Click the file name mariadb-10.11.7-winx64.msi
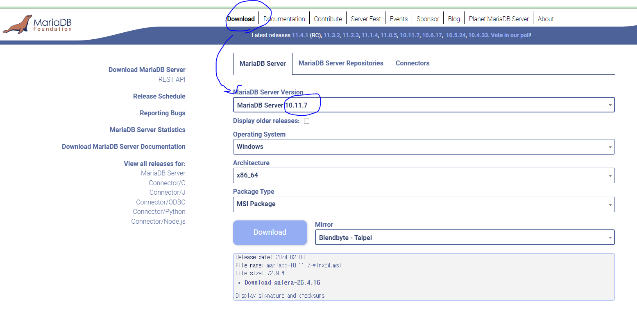637x312 pixels. [304, 265]
